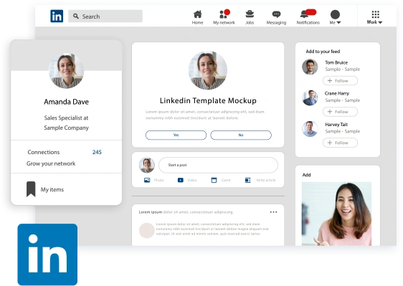Click Tom Bruice's avatar
Screen dimensions: 403x286
pos(310,67)
